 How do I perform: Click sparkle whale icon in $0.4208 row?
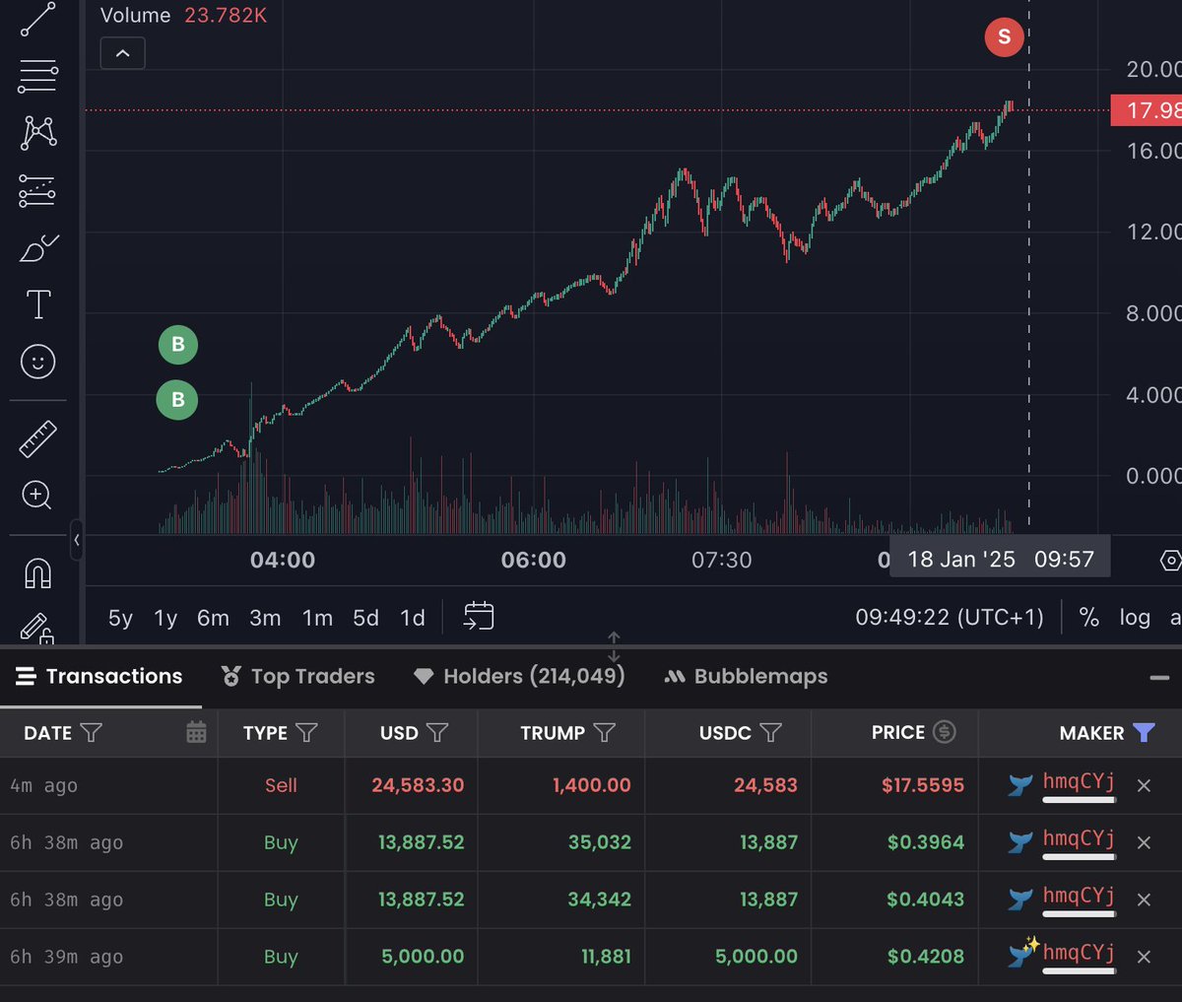pos(1022,954)
